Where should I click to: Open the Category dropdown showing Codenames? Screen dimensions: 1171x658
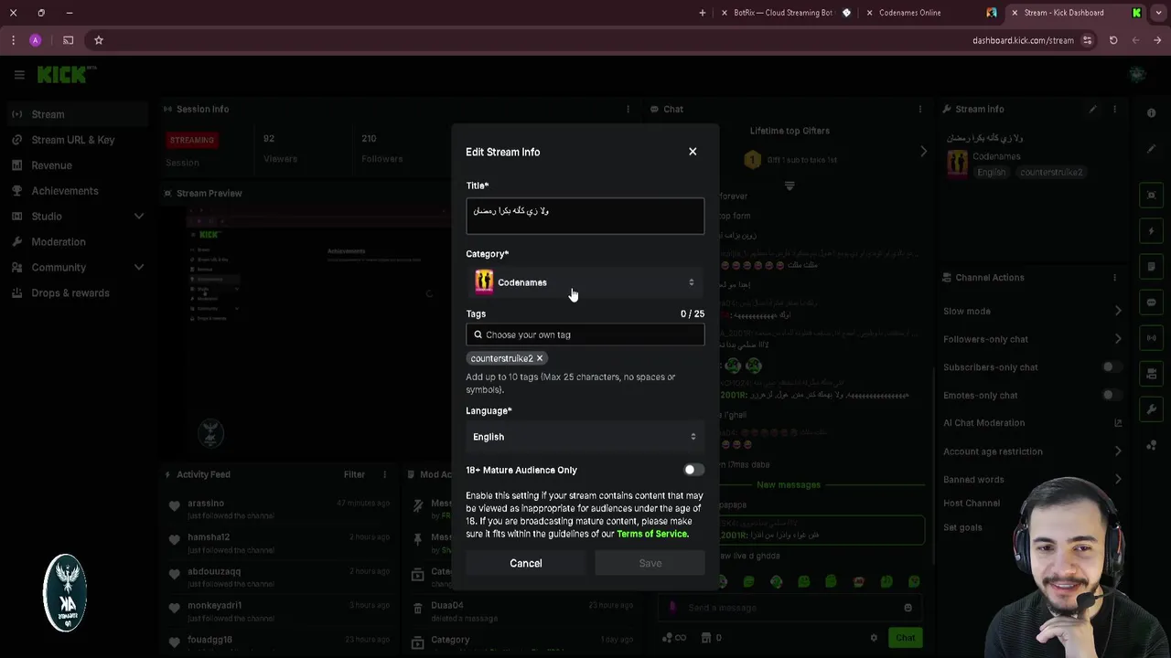coord(585,282)
